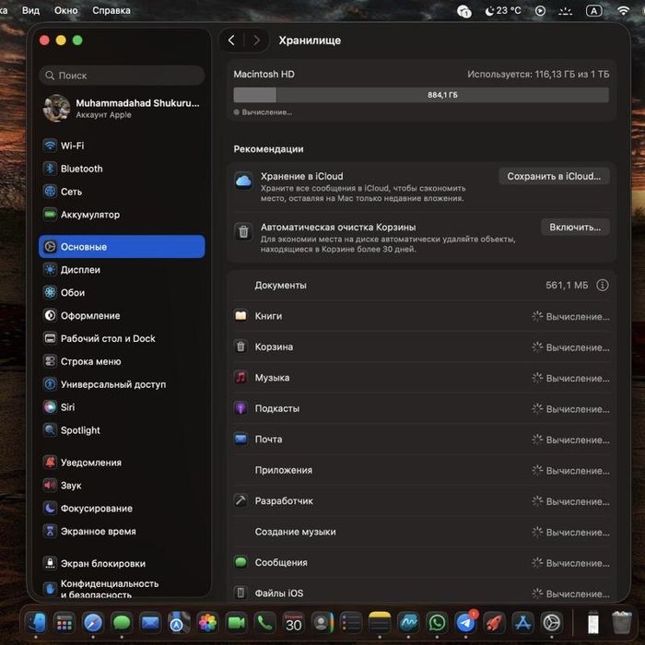Click the Wi-Fi menu bar icon
The width and height of the screenshot is (645, 645).
[624, 11]
